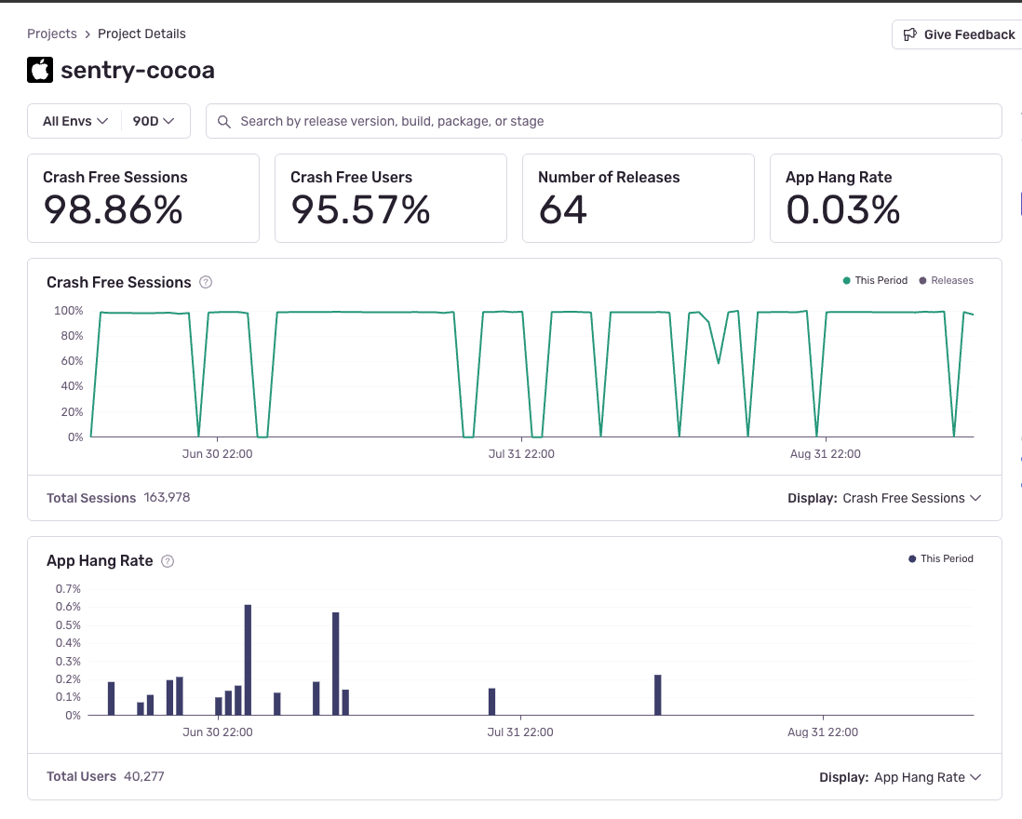
Task: Click the help icon next to App Hang Rate title
Action: pyautogui.click(x=168, y=561)
